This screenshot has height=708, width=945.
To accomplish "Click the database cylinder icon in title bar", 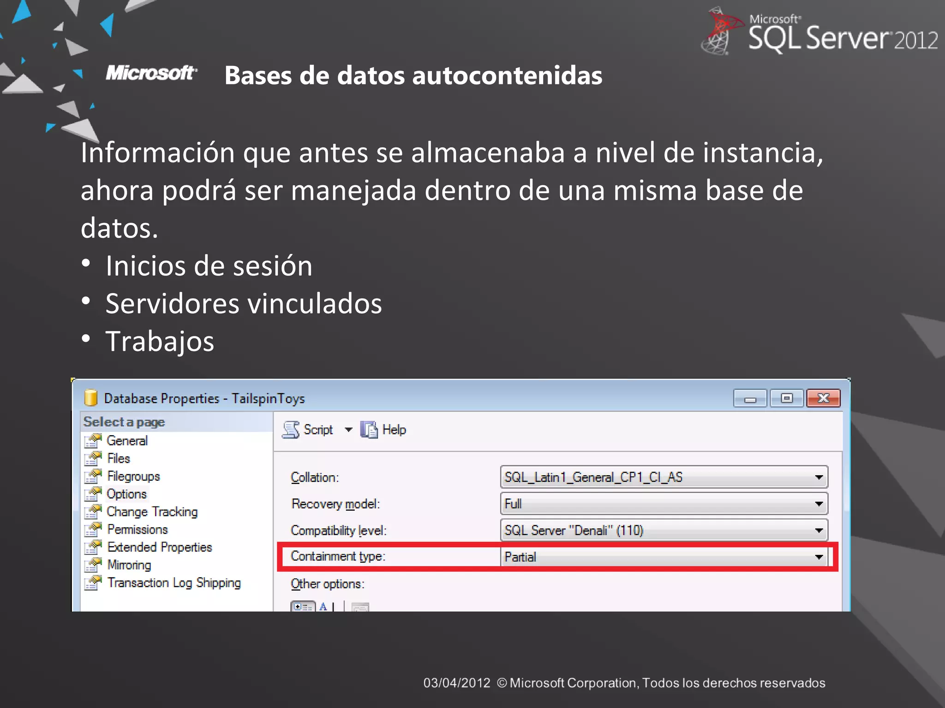I will (91, 398).
